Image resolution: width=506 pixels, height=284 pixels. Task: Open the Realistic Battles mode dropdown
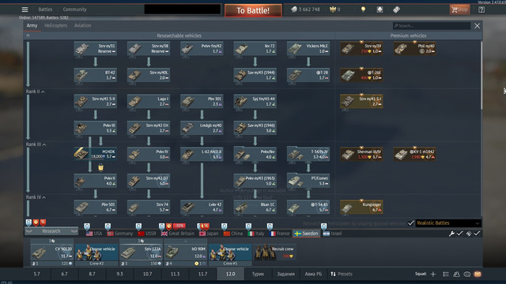(x=448, y=222)
